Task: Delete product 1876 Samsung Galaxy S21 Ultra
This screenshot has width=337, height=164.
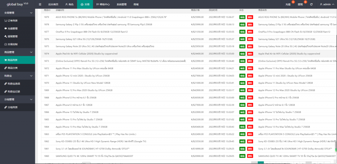Action: pyautogui.click(x=250, y=39)
